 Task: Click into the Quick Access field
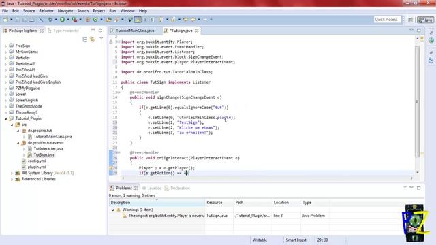click(388, 20)
